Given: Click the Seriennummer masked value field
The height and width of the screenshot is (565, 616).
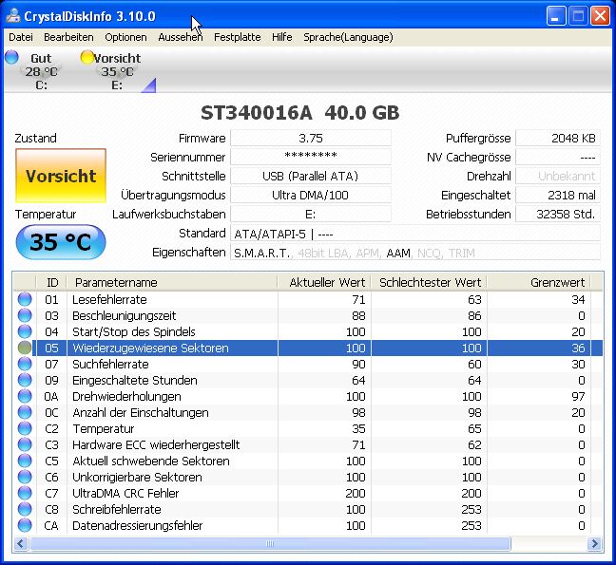Looking at the screenshot, I should click(x=311, y=157).
